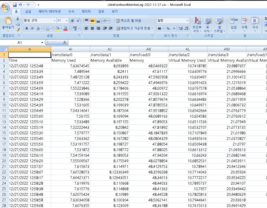Increase font size with the grow icon
Viewport: 267px width, 208px height.
(72, 21)
